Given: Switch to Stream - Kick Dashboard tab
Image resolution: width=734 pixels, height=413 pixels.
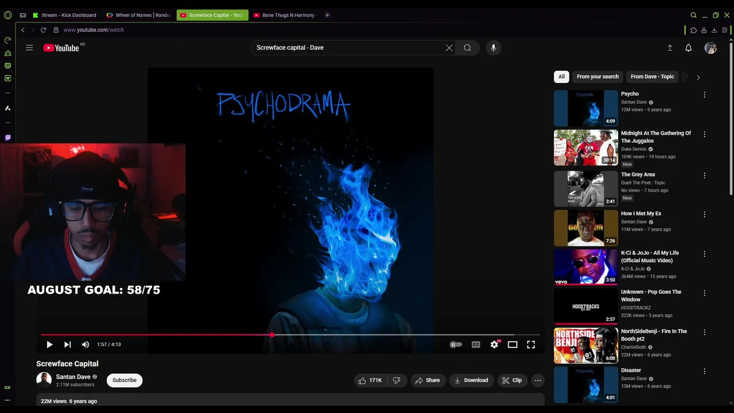Looking at the screenshot, I should point(66,15).
